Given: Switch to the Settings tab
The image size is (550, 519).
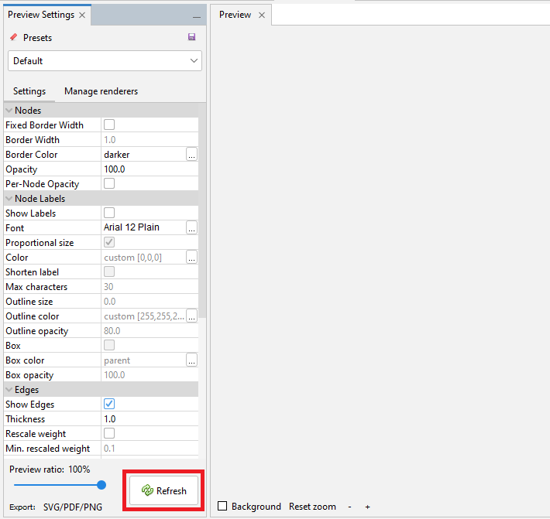Looking at the screenshot, I should [29, 91].
